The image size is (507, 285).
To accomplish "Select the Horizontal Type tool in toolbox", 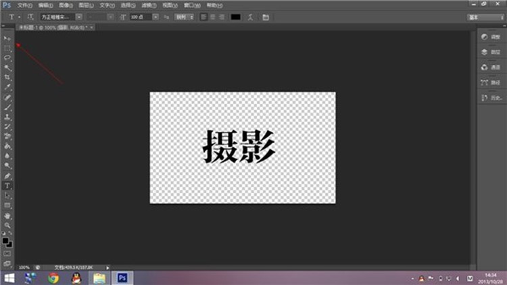I will pos(7,185).
